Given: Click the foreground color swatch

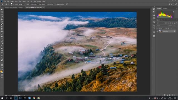Looking at the screenshot, I should (1, 71).
